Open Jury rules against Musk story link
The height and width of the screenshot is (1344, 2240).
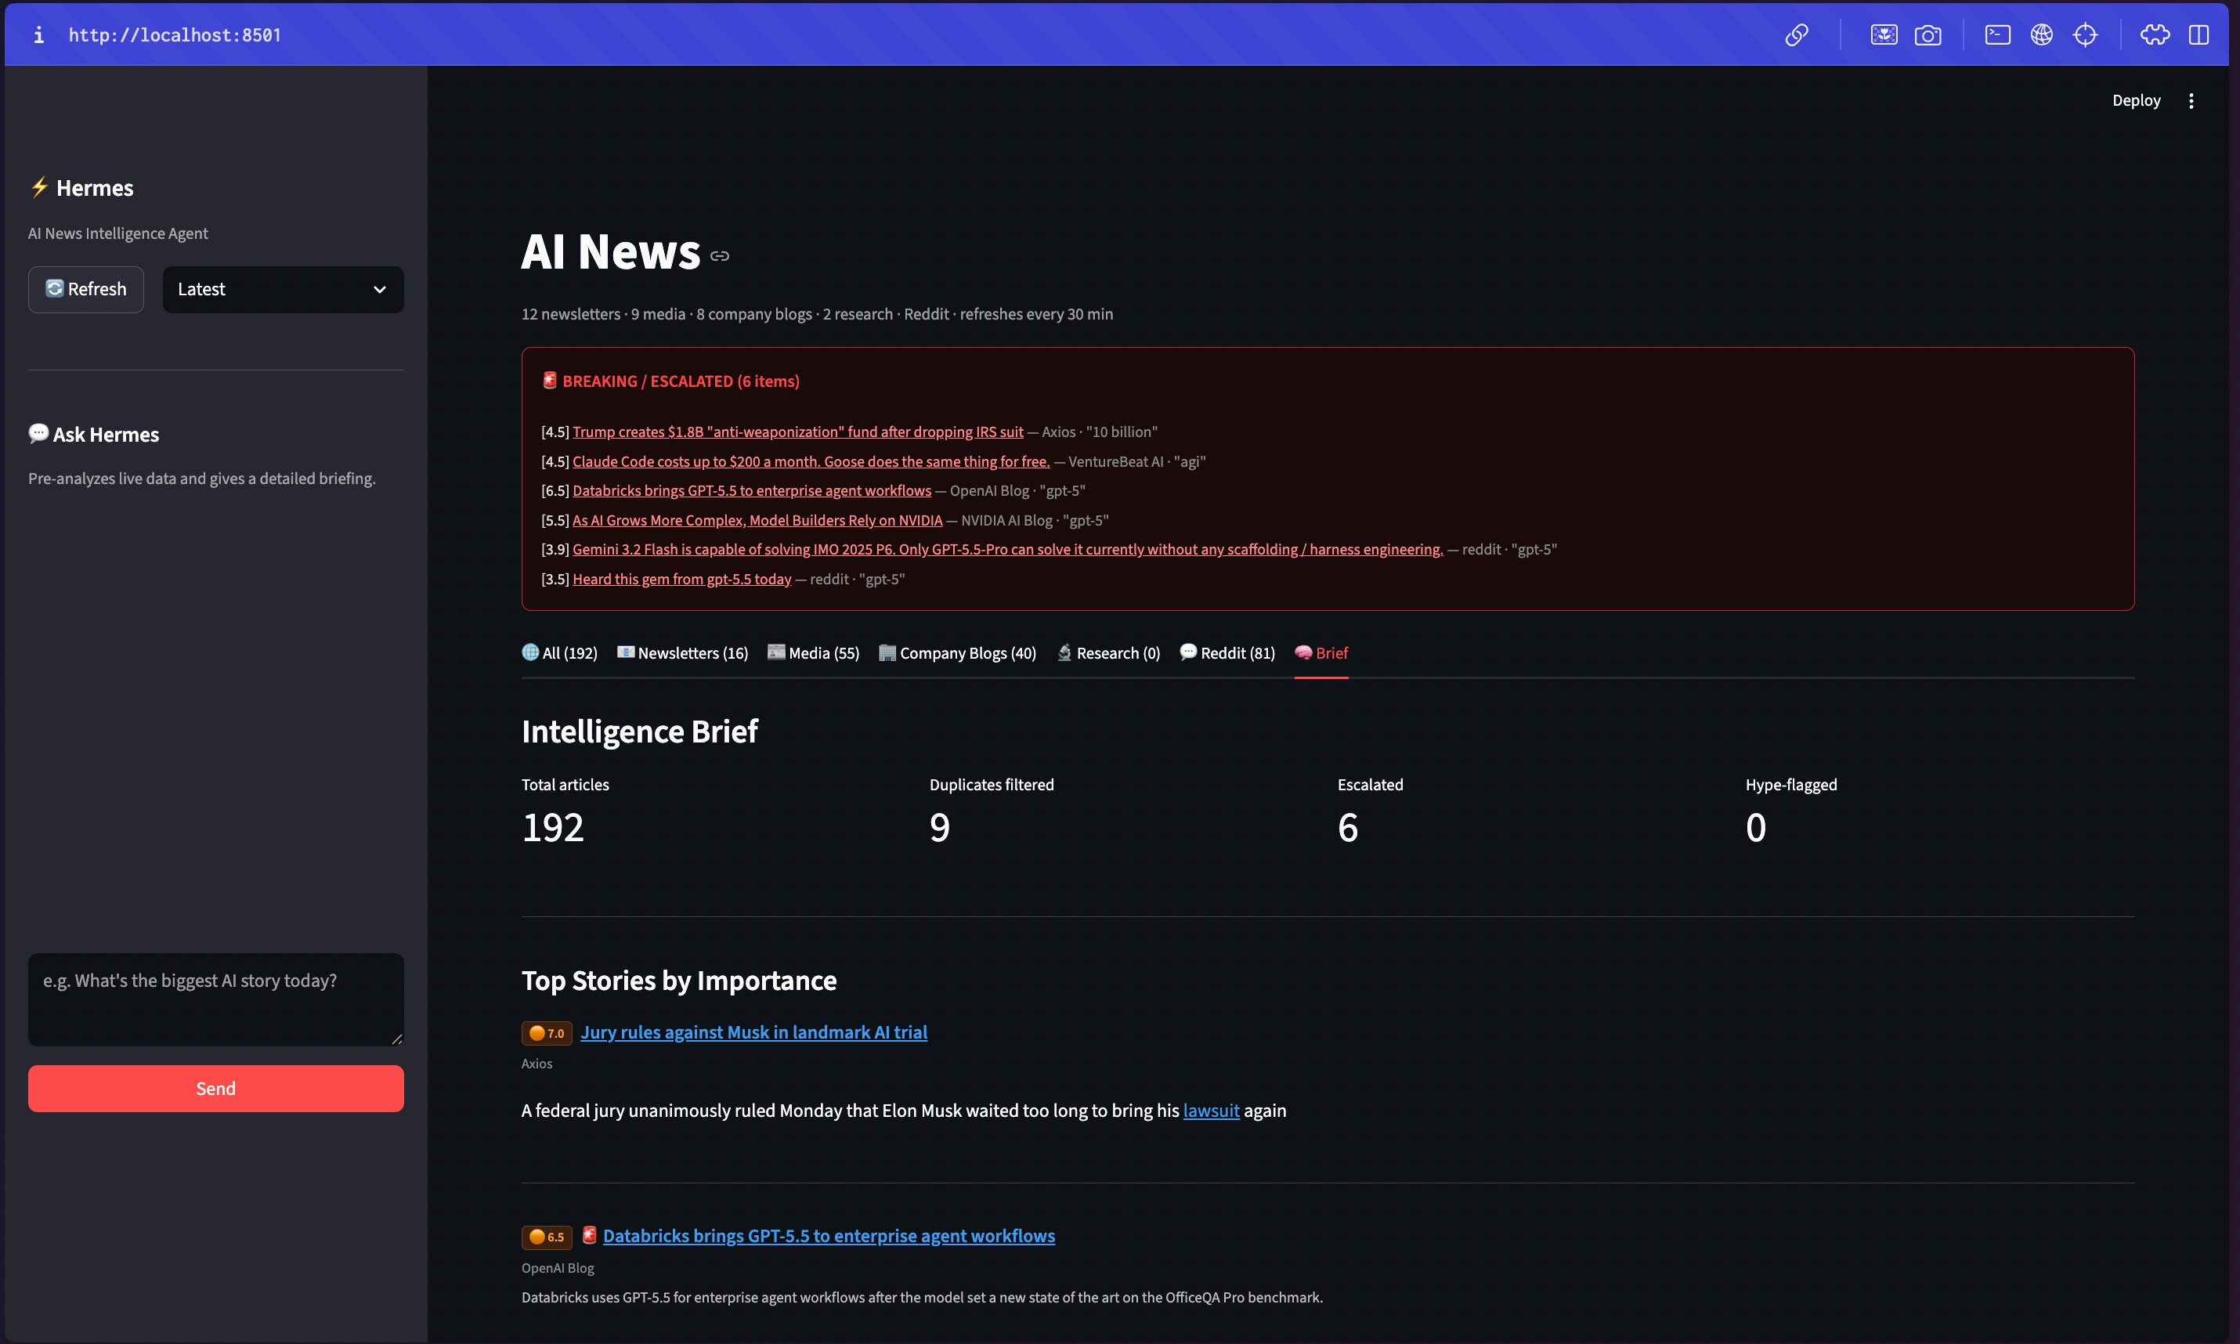point(753,1032)
